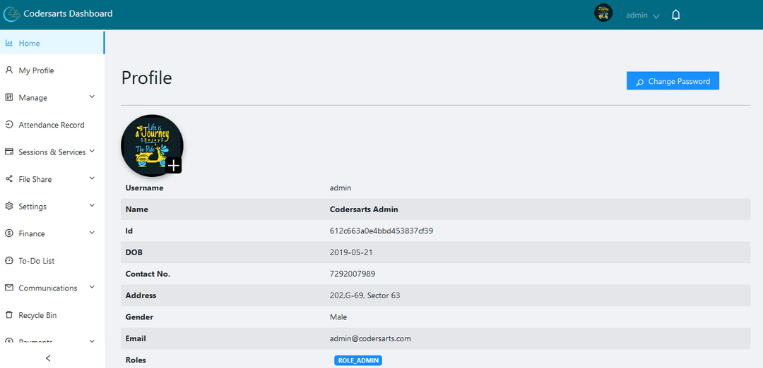The height and width of the screenshot is (368, 763).
Task: Click the Home chart icon in sidebar
Action: tap(9, 43)
